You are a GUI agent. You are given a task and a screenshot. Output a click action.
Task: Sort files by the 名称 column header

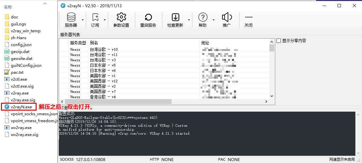[8, 7]
